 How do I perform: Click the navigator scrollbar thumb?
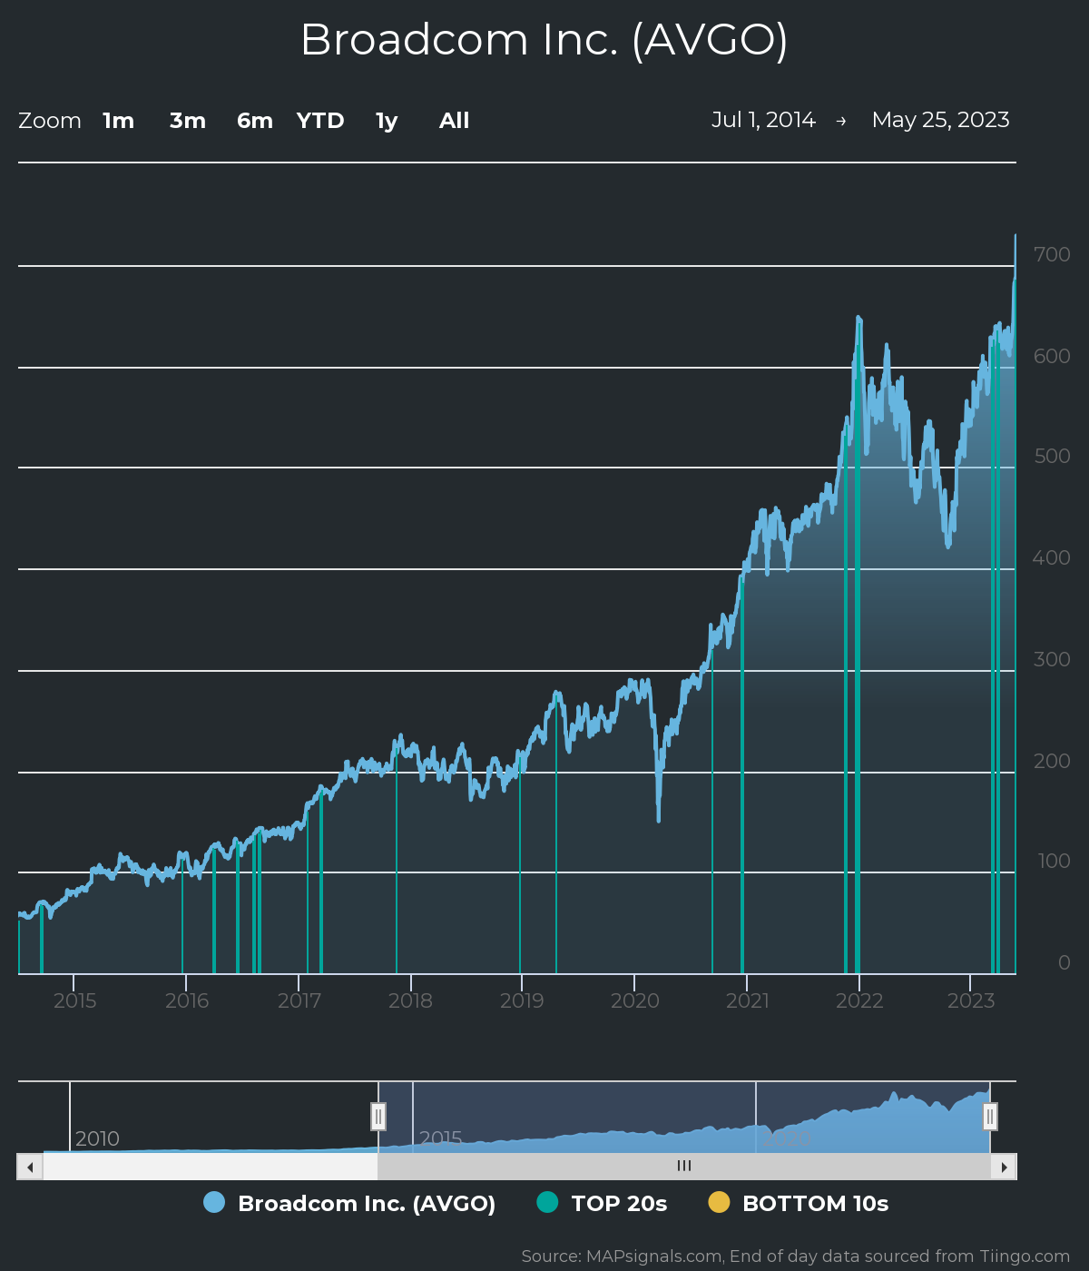pos(684,1167)
